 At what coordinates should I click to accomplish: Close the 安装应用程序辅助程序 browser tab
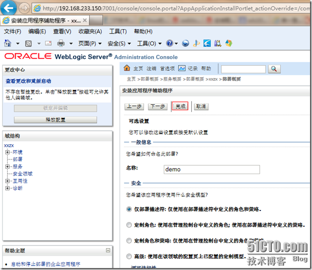click(85, 20)
